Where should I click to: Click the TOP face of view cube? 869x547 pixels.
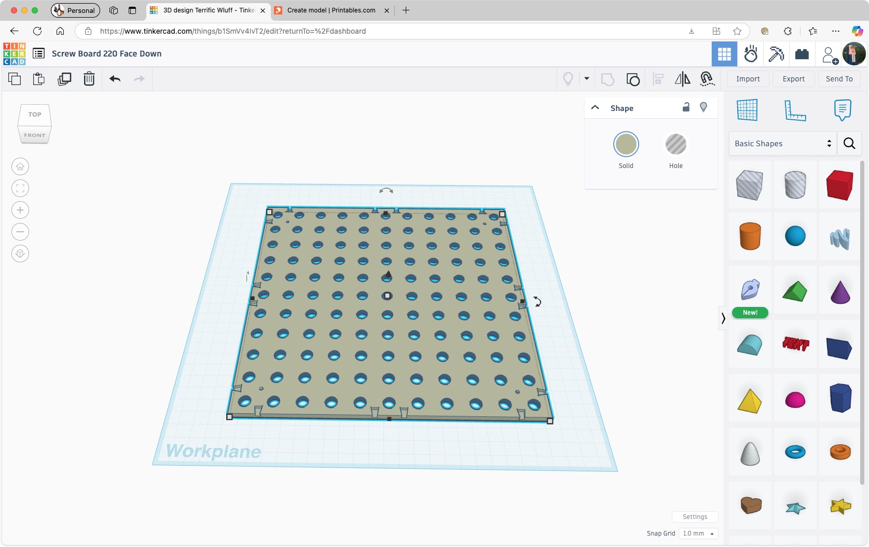pos(35,115)
